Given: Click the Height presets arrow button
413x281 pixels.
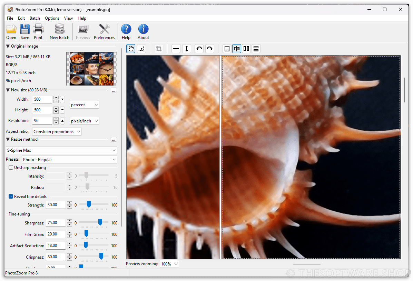Looking at the screenshot, I should pyautogui.click(x=62, y=110).
